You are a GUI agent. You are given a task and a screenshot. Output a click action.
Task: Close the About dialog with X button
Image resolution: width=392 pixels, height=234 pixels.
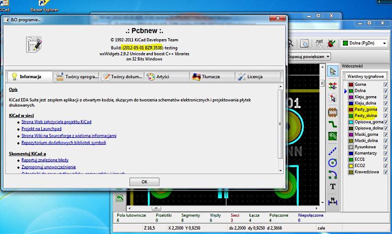[x=277, y=18]
